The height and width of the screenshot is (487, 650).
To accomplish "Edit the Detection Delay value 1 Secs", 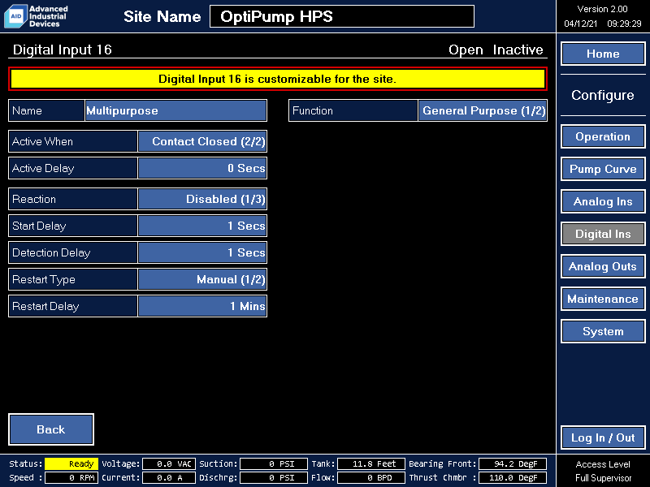I will 202,252.
